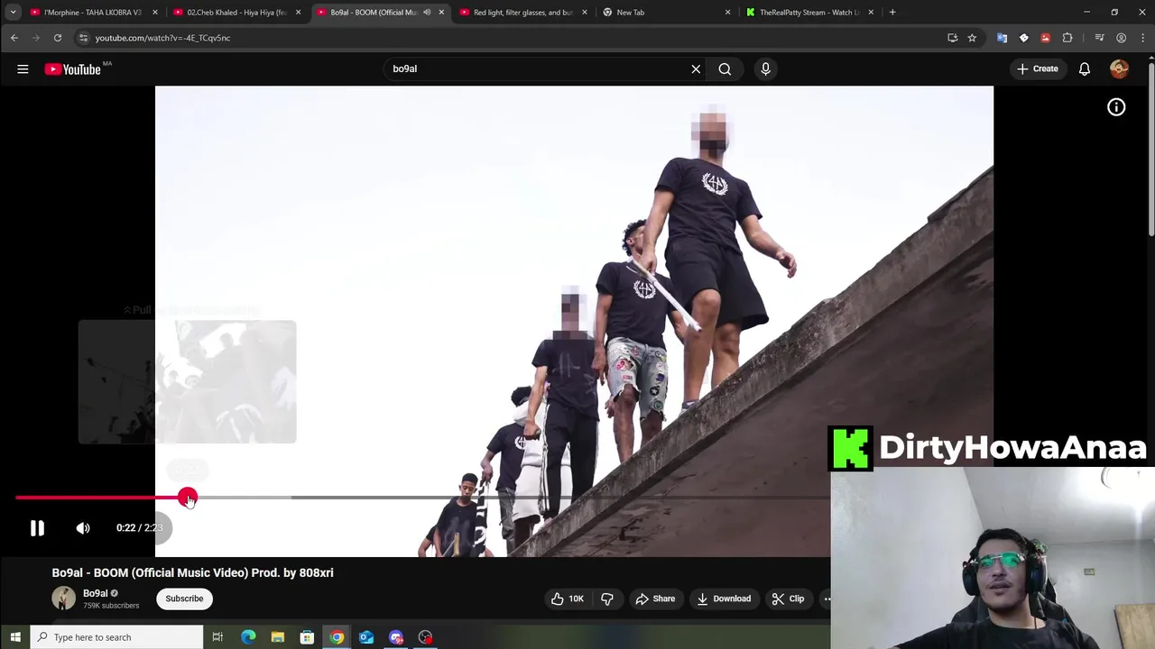The height and width of the screenshot is (649, 1155).
Task: Open Microsoft Store from the taskbar
Action: point(307,637)
